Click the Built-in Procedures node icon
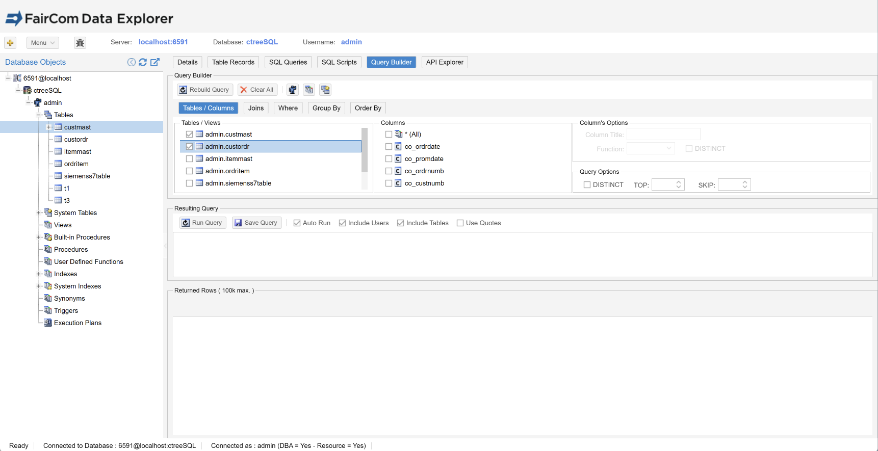 (x=48, y=237)
